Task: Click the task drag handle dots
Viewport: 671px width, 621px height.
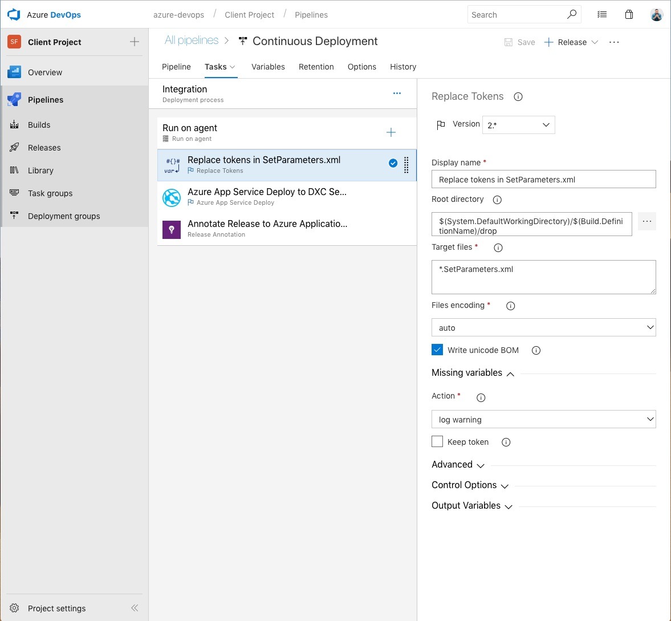Action: (406, 165)
